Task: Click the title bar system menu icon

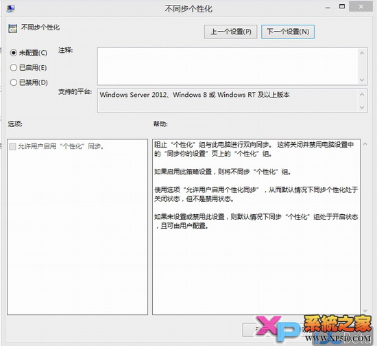Action: pyautogui.click(x=11, y=9)
